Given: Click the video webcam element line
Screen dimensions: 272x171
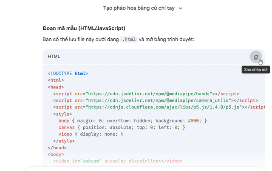Looking at the screenshot, I should click(x=117, y=161).
